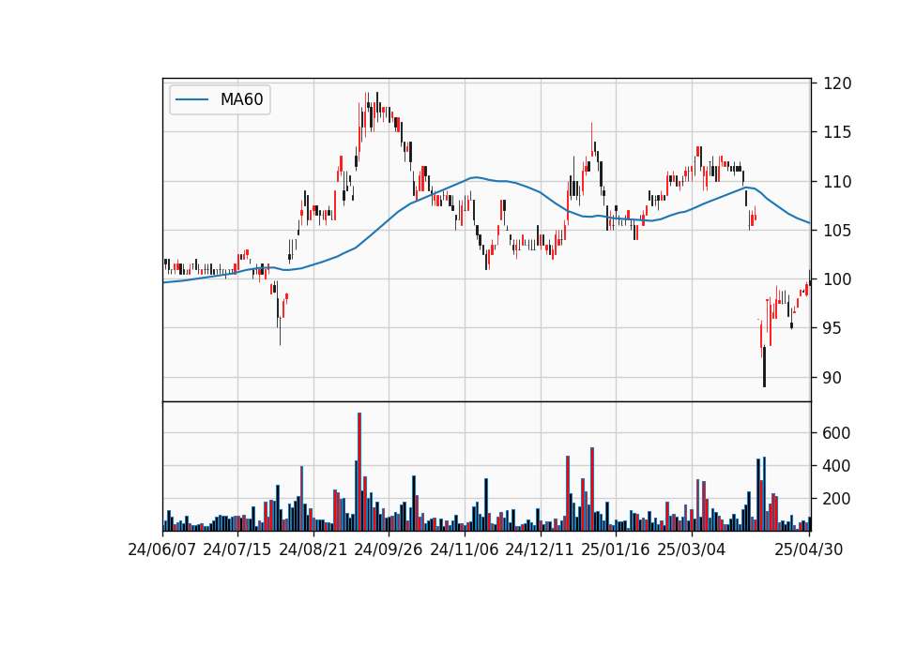Click the 400 volume axis label
The width and height of the screenshot is (901, 647).
coord(836,466)
